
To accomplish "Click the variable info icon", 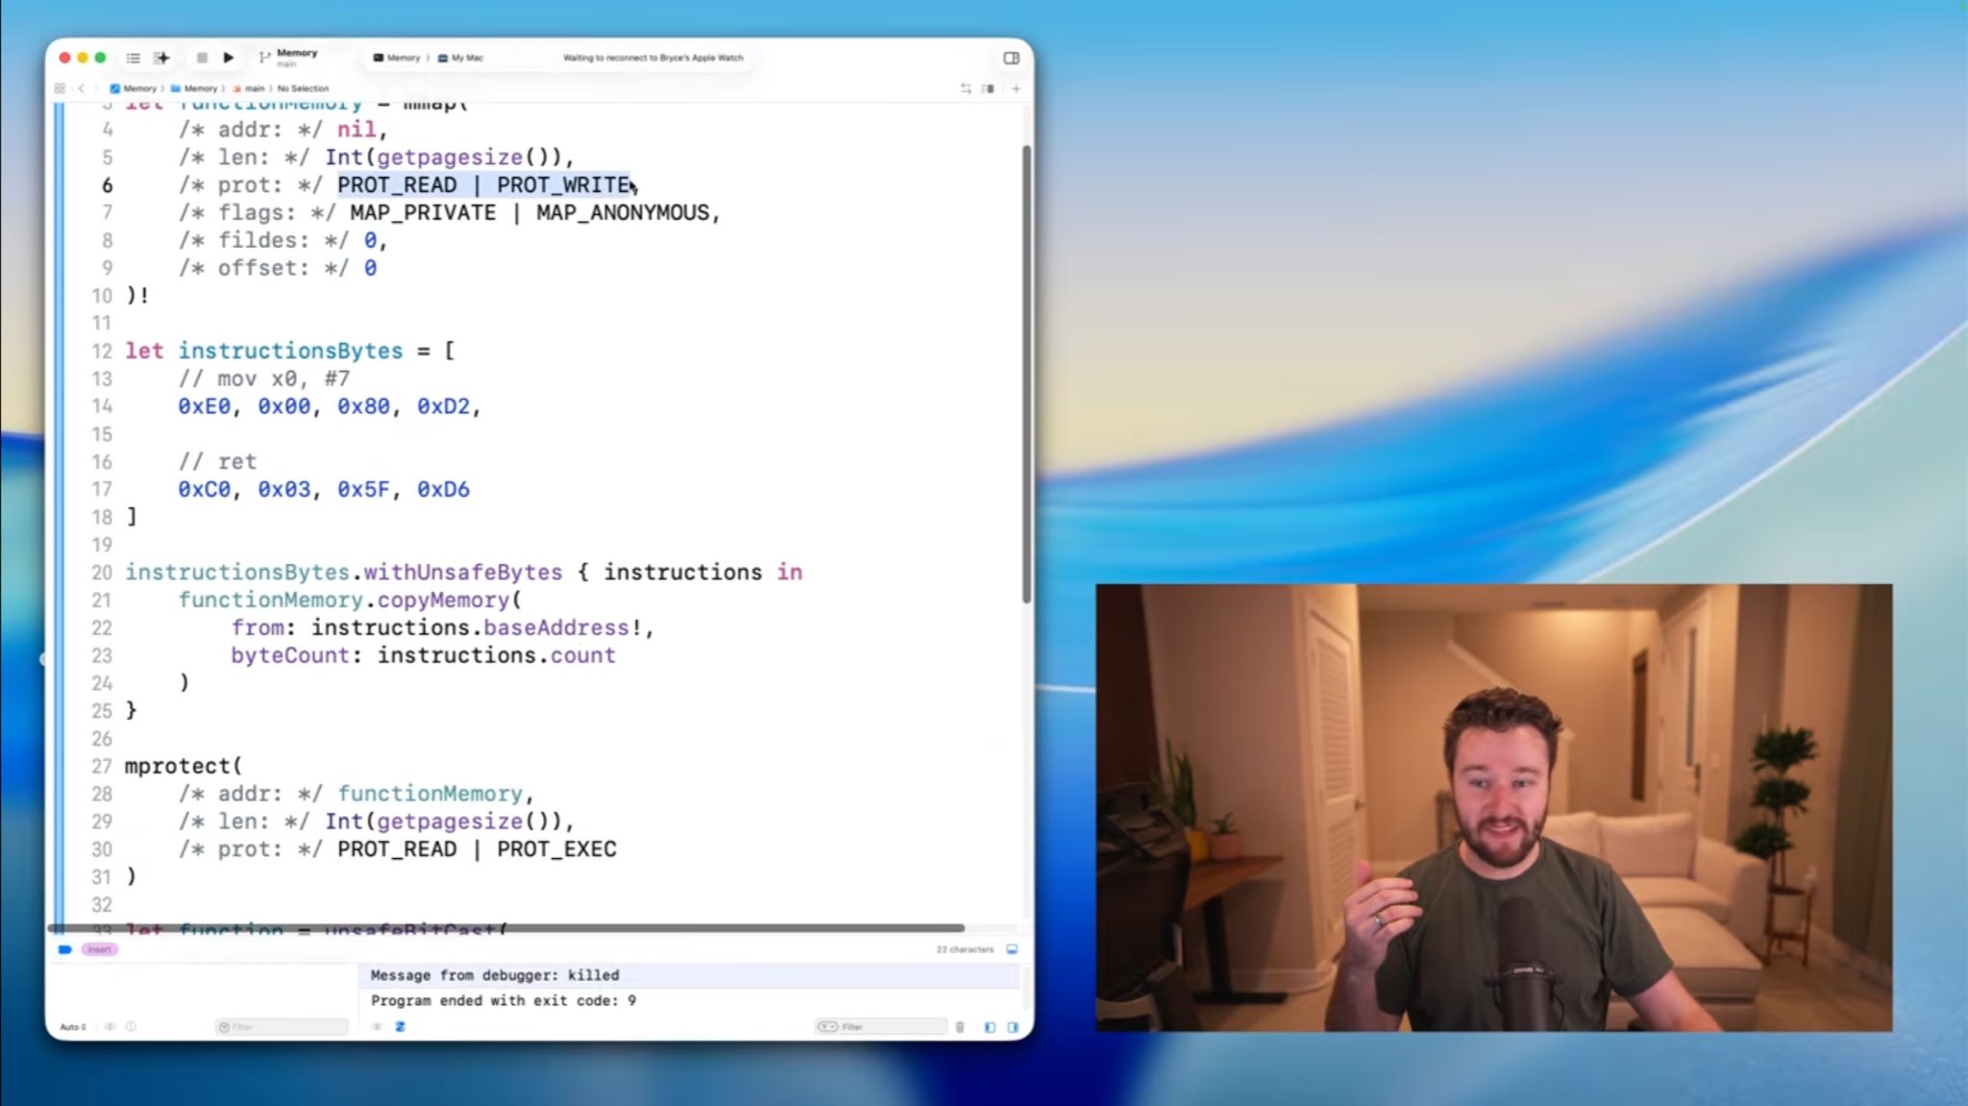I will click(131, 1027).
